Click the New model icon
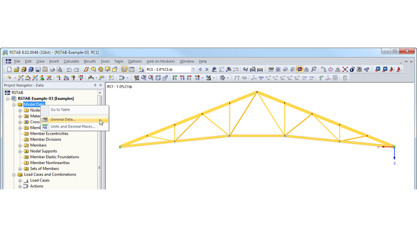Screen dimensions: 417x237 9,70
